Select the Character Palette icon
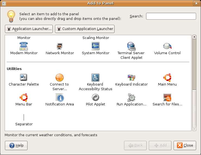The height and width of the screenshot is (155, 201). coord(24,77)
